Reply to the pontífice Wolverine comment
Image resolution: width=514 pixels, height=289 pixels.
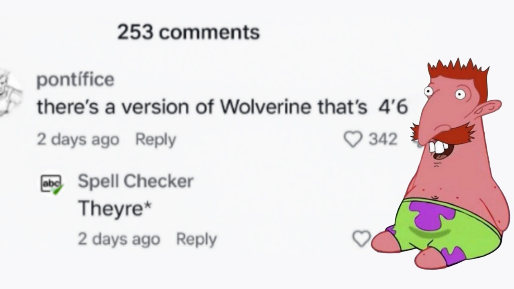156,140
